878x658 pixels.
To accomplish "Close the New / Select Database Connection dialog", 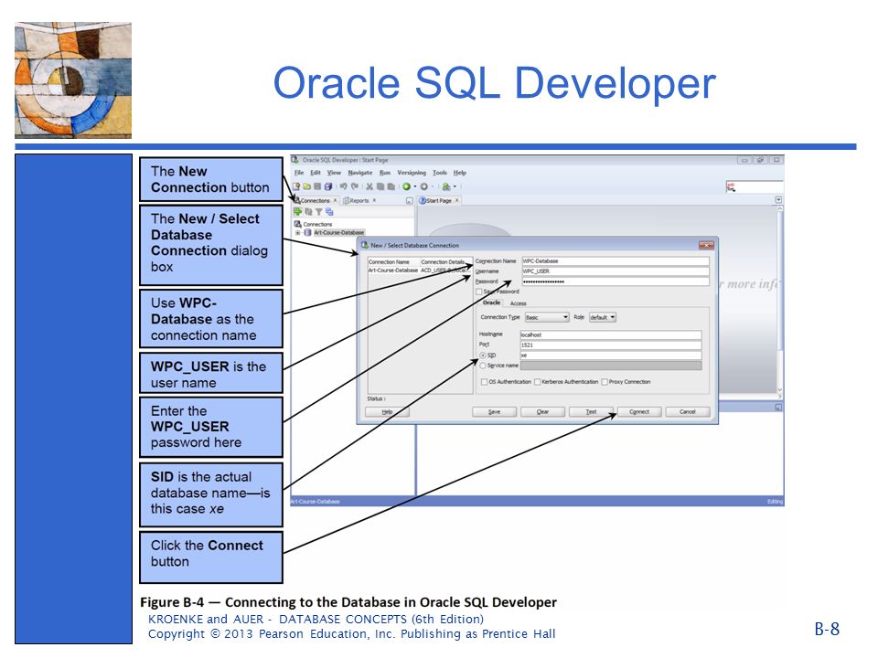I will [706, 245].
